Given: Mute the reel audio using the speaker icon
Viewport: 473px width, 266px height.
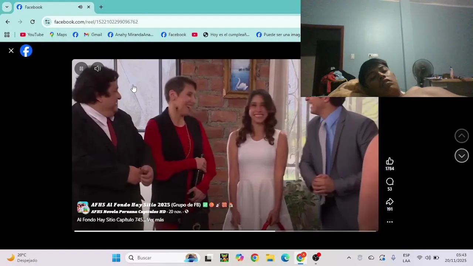Looking at the screenshot, I should point(98,68).
